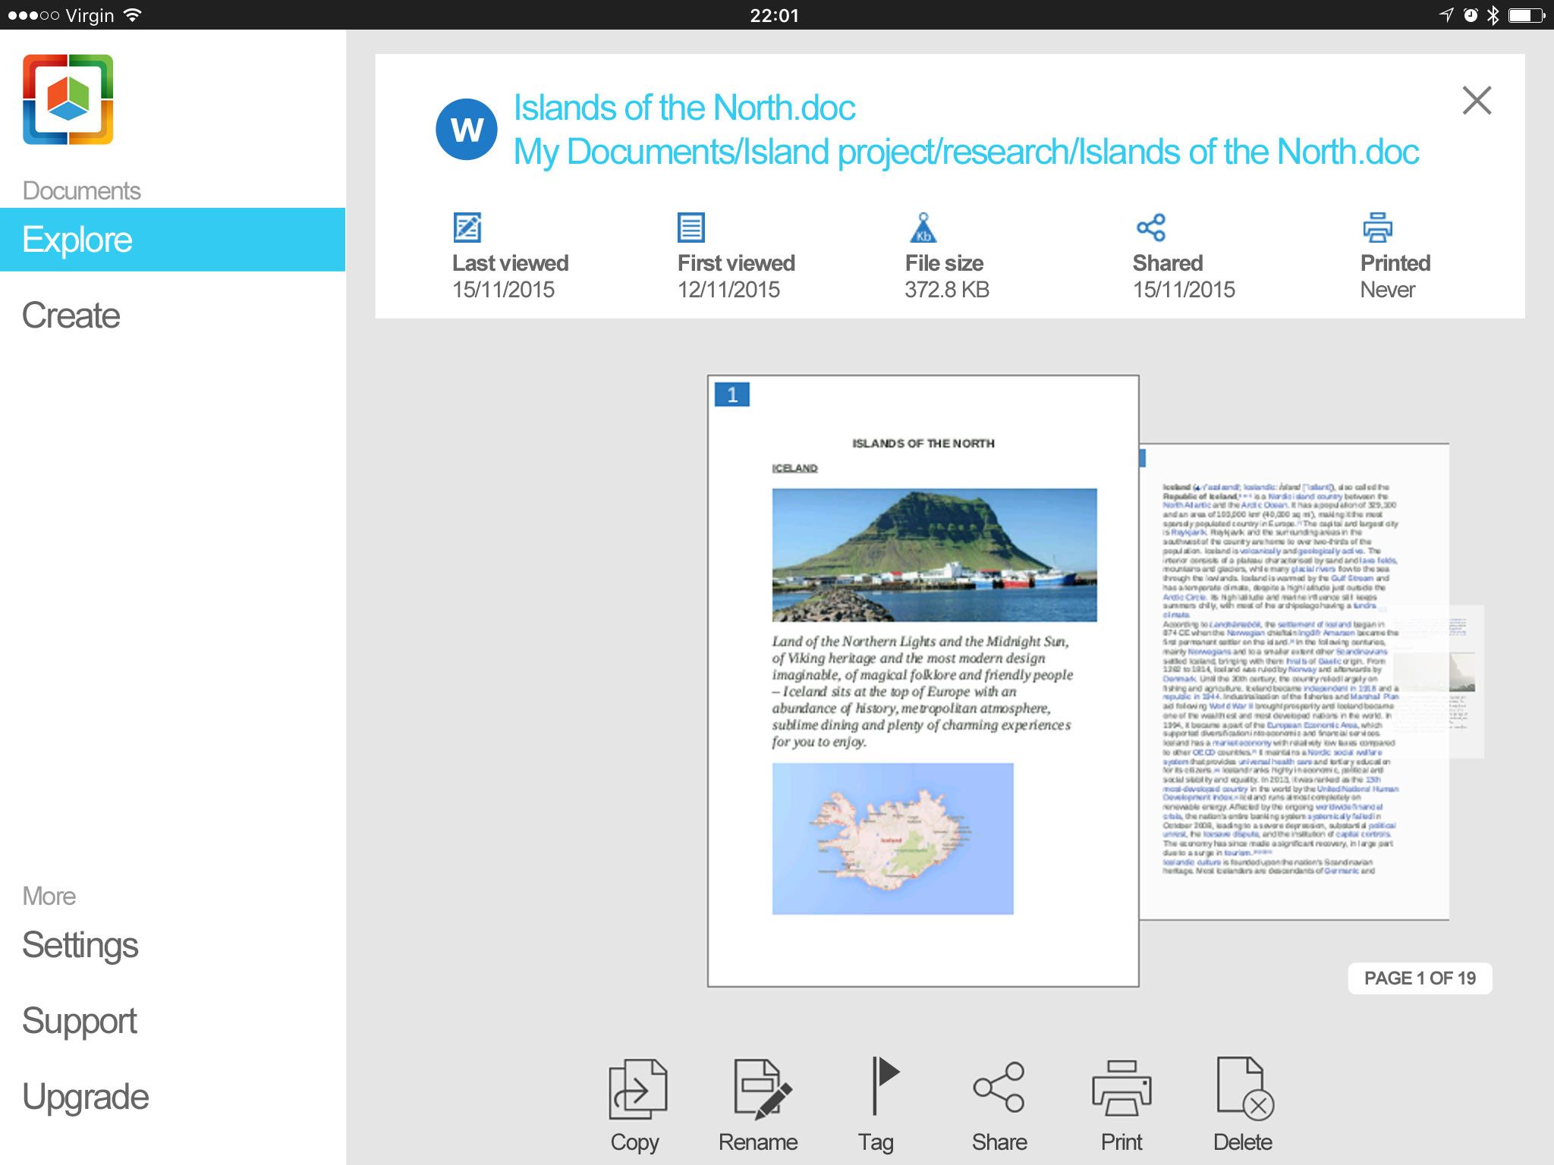Screen dimensions: 1554x1165
Task: Tap the Delete document icon
Action: pyautogui.click(x=1243, y=1088)
